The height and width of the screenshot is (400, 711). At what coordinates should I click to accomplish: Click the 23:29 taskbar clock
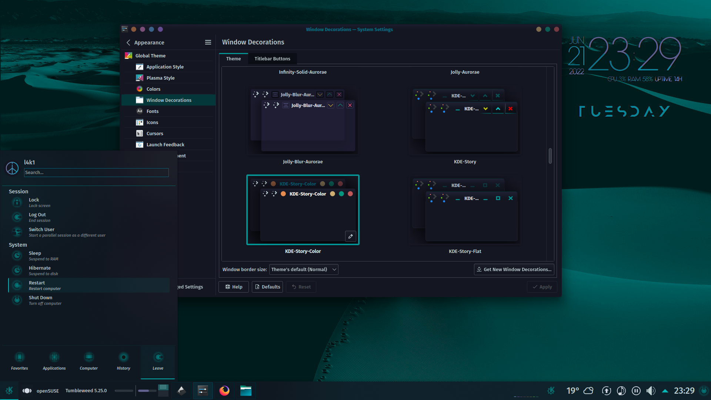[684, 390]
